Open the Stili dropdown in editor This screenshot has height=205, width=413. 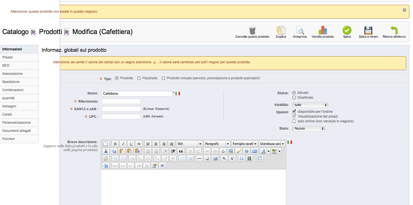point(190,144)
